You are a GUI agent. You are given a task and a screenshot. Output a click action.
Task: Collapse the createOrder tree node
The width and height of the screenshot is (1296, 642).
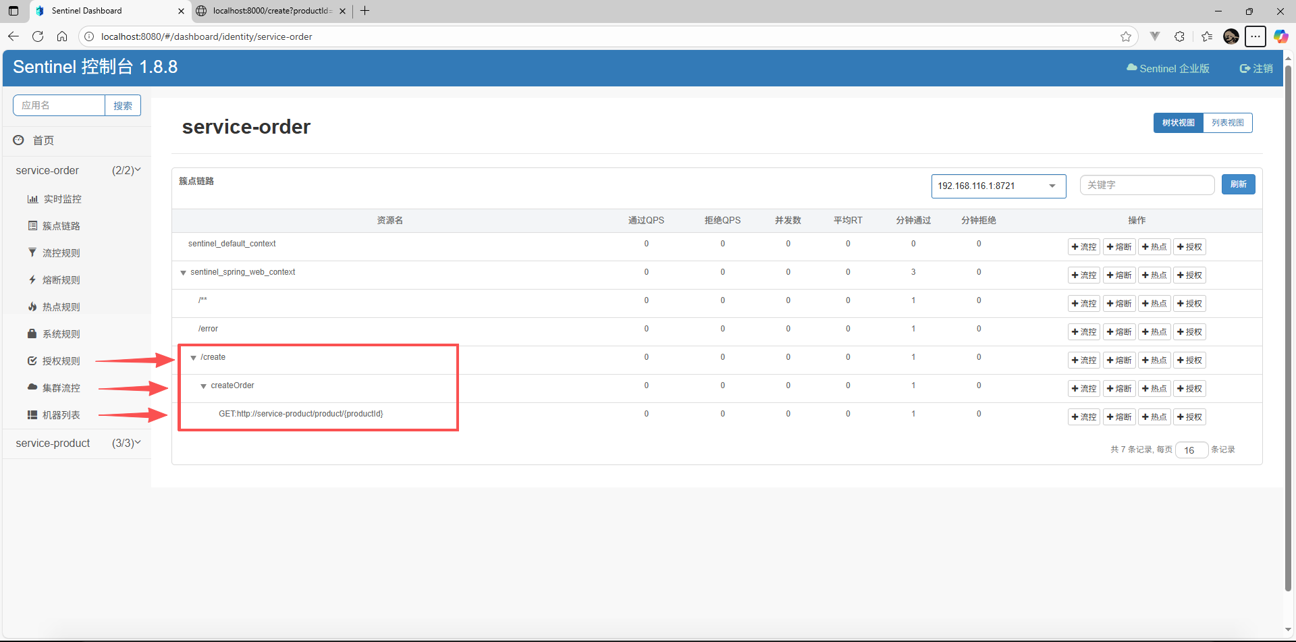(x=203, y=386)
